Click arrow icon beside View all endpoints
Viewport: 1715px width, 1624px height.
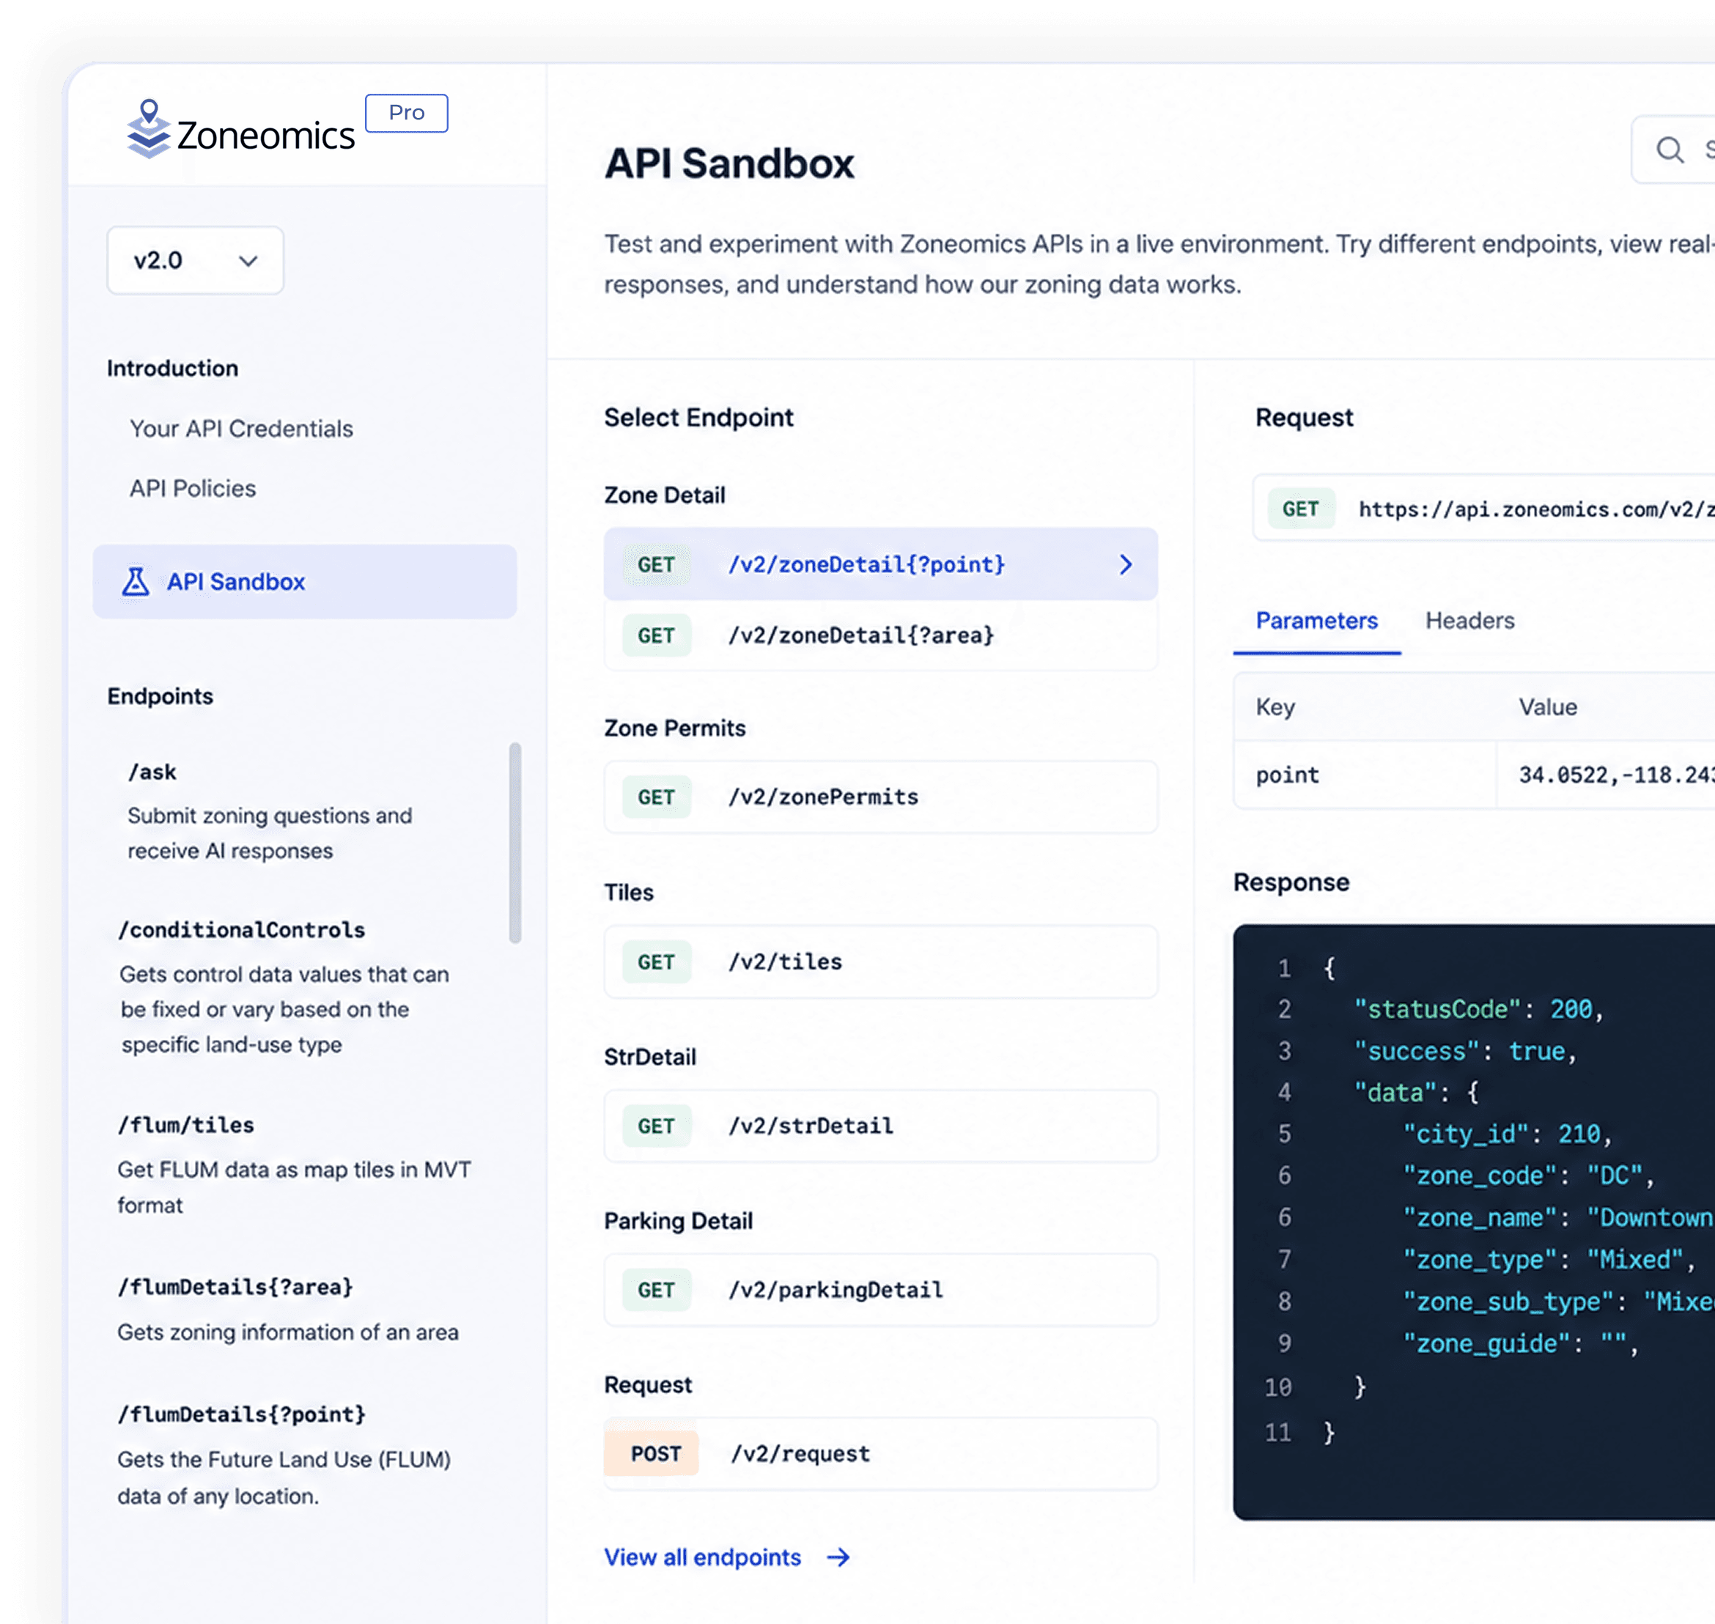pos(838,1558)
